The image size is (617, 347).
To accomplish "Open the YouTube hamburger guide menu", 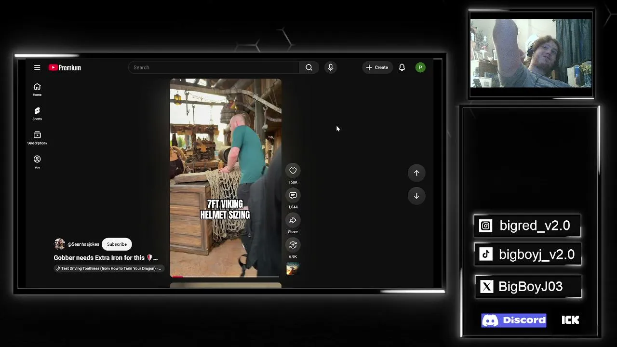I will click(37, 67).
